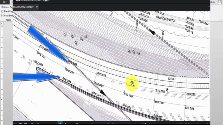Click the user profile avatar icon
Image resolution: width=223 pixels, height=125 pixels.
(x=220, y=2)
